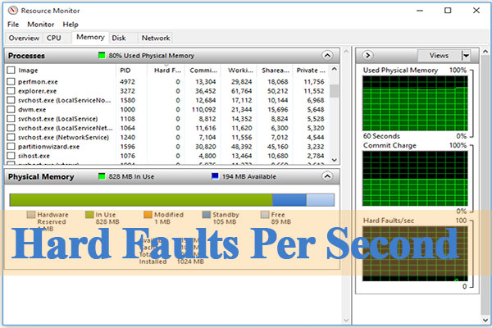
Task: Check the sihost.exe process checkbox
Action: [11, 156]
